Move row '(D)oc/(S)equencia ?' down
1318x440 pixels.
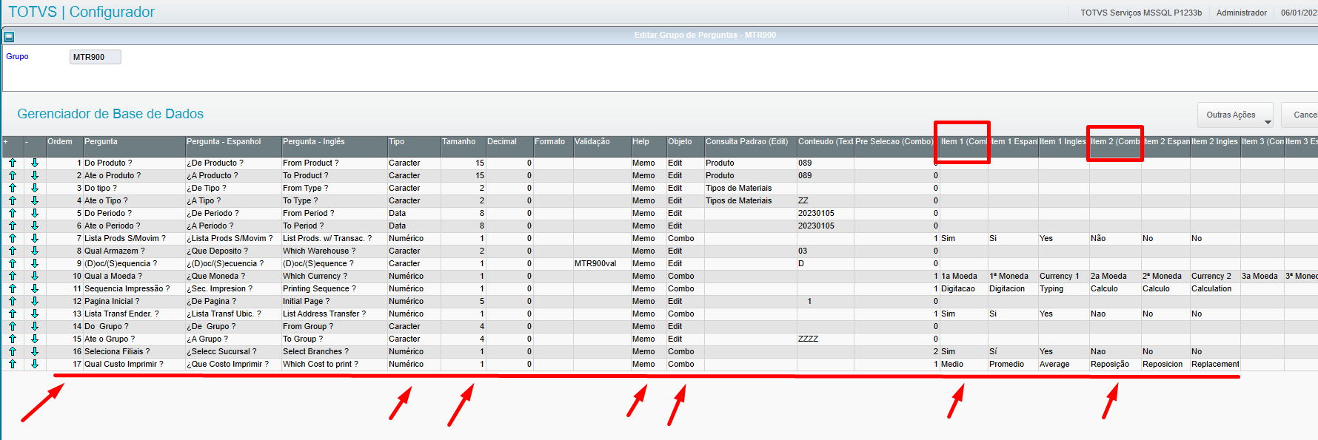tap(35, 263)
